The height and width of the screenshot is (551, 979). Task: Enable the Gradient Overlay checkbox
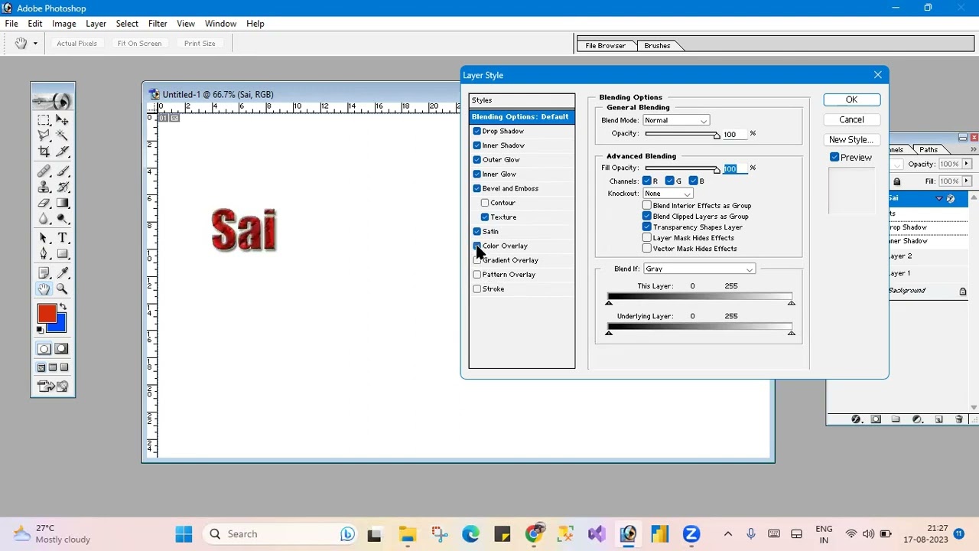point(477,260)
